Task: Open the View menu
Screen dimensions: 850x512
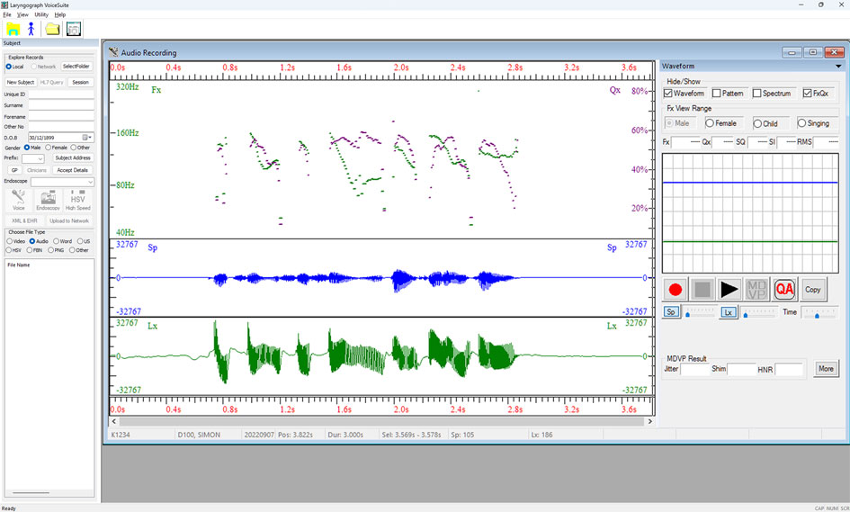Action: click(x=22, y=14)
